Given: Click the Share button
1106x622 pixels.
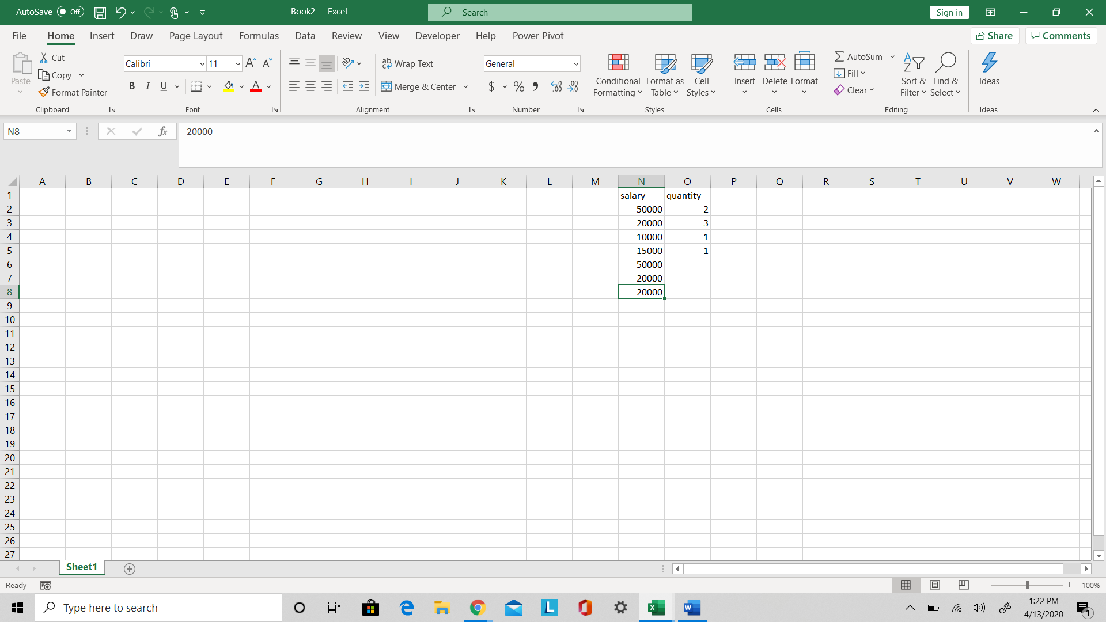Looking at the screenshot, I should 995,36.
